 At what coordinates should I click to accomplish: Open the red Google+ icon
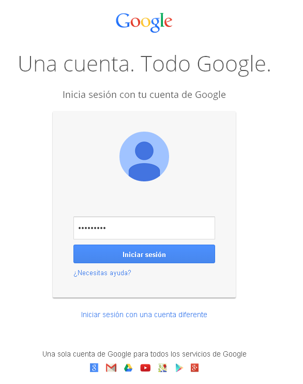(195, 368)
